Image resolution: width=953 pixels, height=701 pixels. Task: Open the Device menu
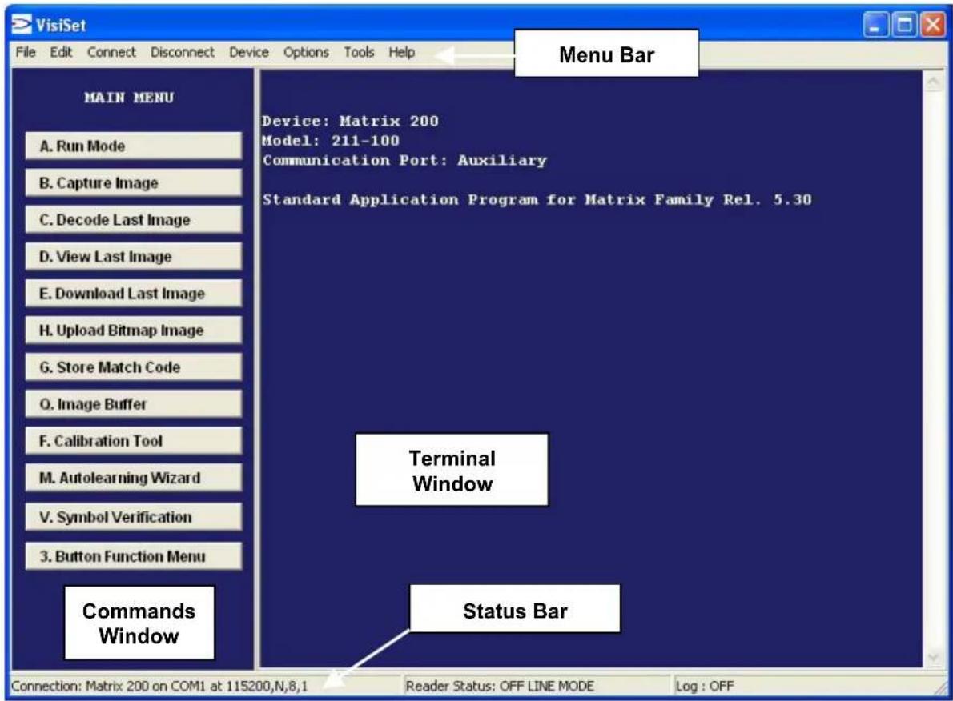pos(249,52)
